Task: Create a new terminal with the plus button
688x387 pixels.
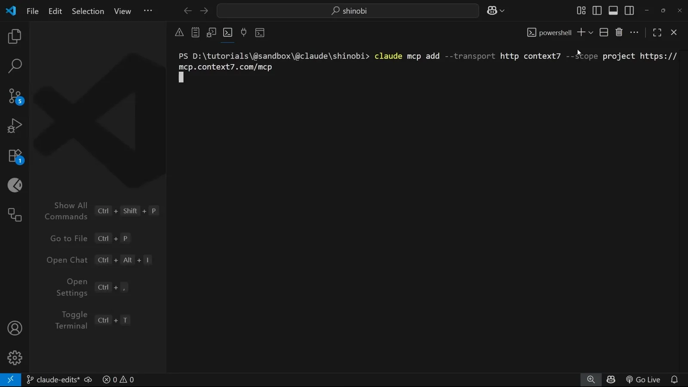Action: tap(581, 33)
